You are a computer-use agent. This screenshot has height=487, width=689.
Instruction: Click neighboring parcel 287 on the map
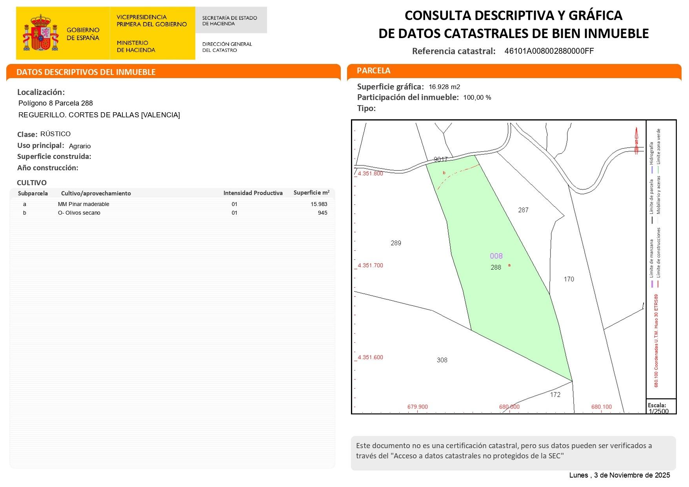pyautogui.click(x=523, y=210)
